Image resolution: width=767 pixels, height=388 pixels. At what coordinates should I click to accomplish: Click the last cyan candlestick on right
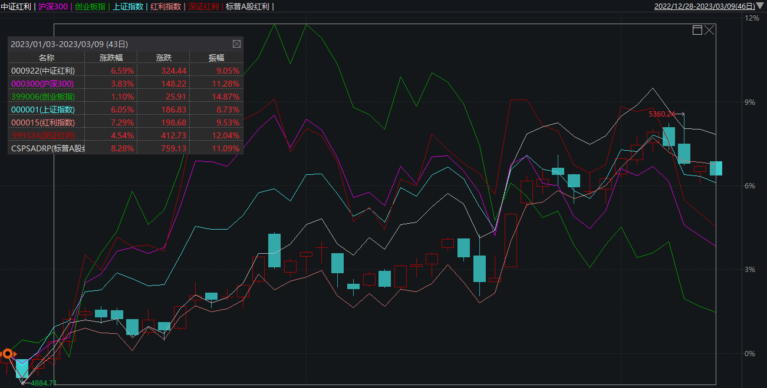716,168
